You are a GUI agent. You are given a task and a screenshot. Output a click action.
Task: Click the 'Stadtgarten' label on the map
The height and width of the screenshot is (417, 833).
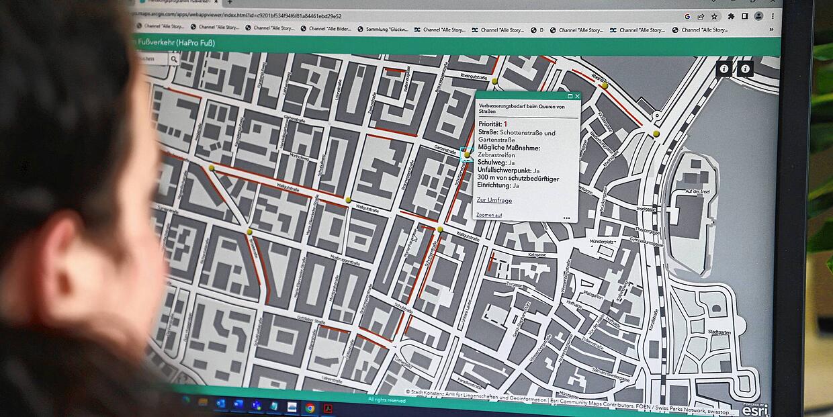tap(719, 332)
